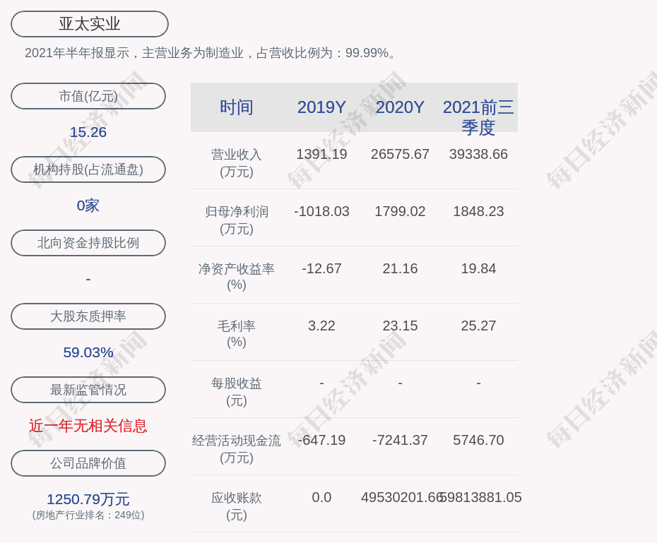Viewport: 657px width, 543px height.
Task: Select receivables value 49530201.66
Action: pyautogui.click(x=401, y=497)
